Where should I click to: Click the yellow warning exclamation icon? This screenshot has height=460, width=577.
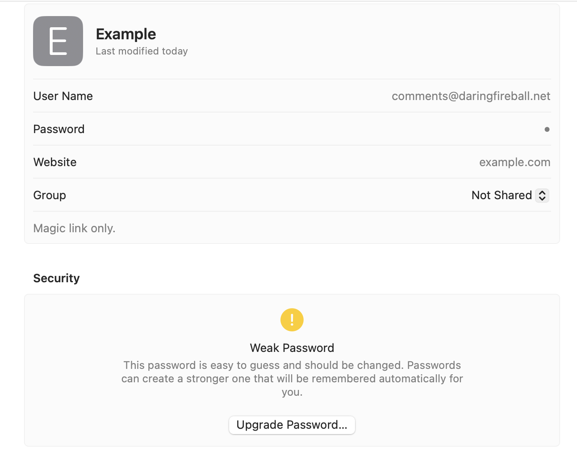292,320
